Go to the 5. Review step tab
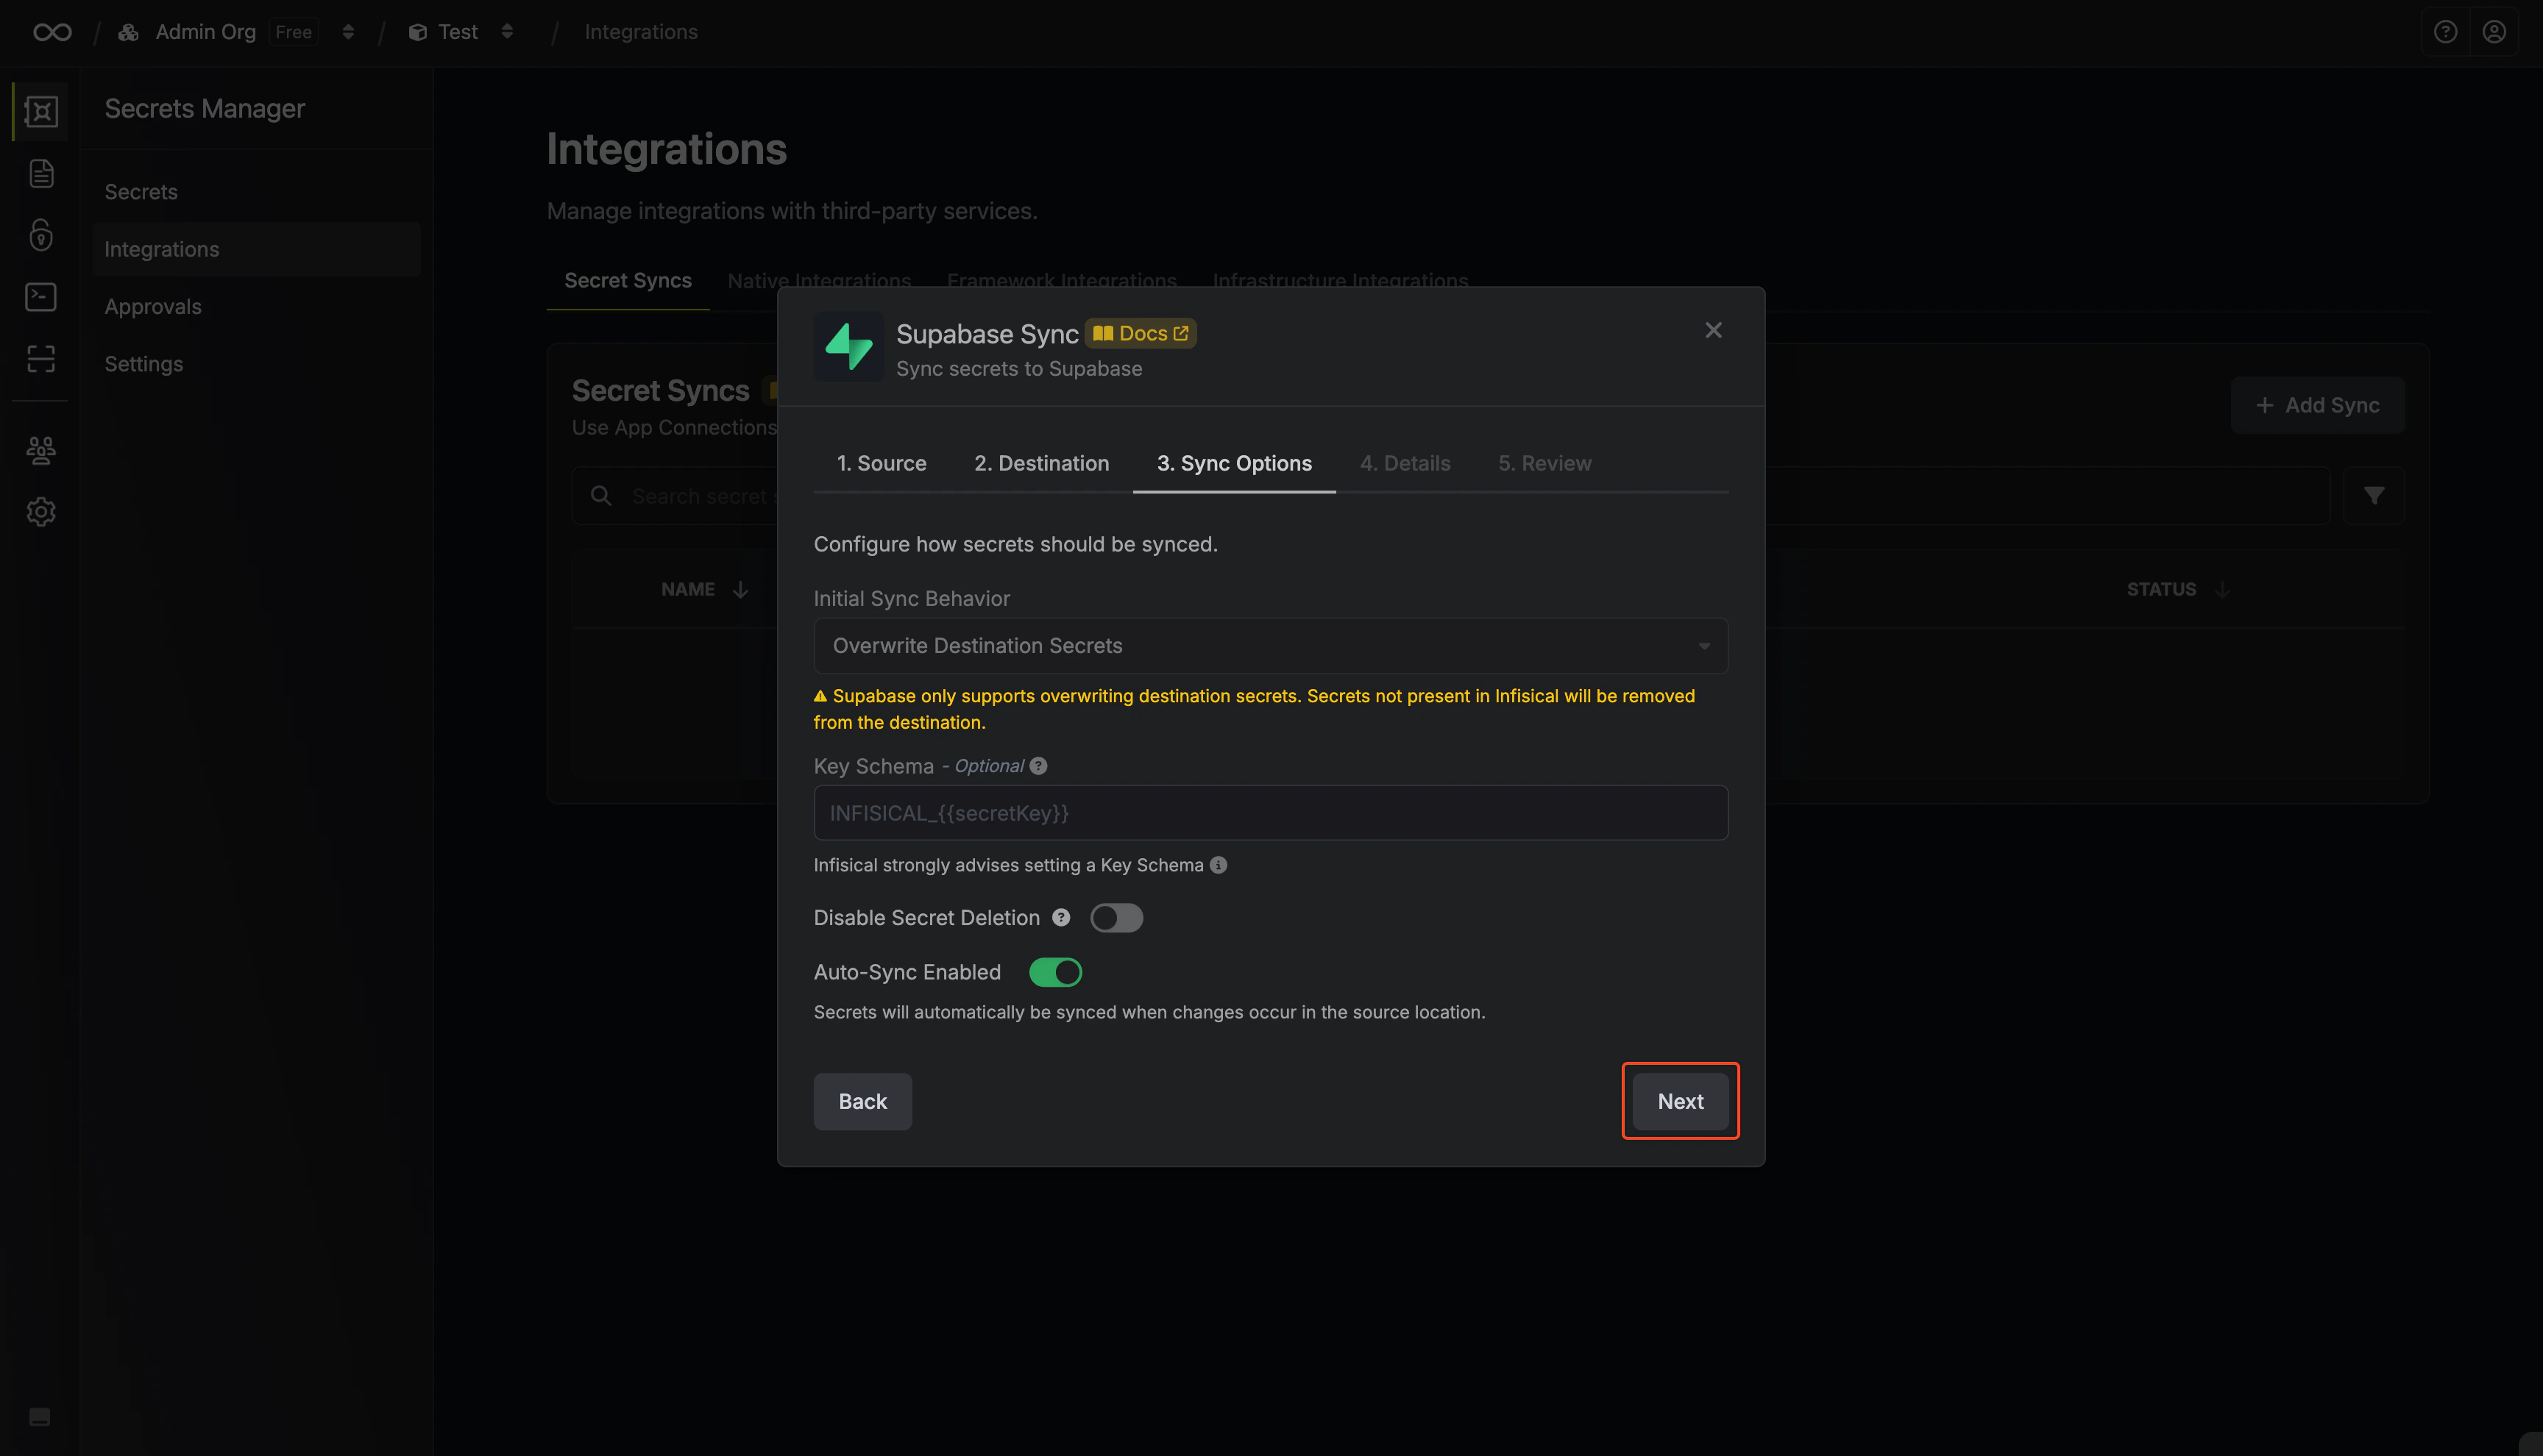Viewport: 2543px width, 1456px height. (1544, 463)
